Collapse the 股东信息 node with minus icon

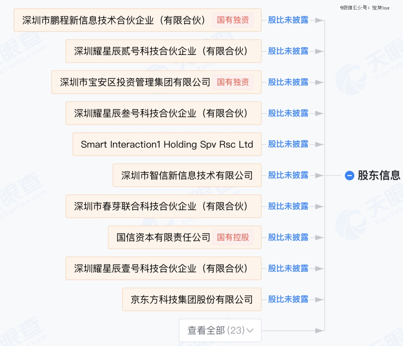tap(349, 176)
